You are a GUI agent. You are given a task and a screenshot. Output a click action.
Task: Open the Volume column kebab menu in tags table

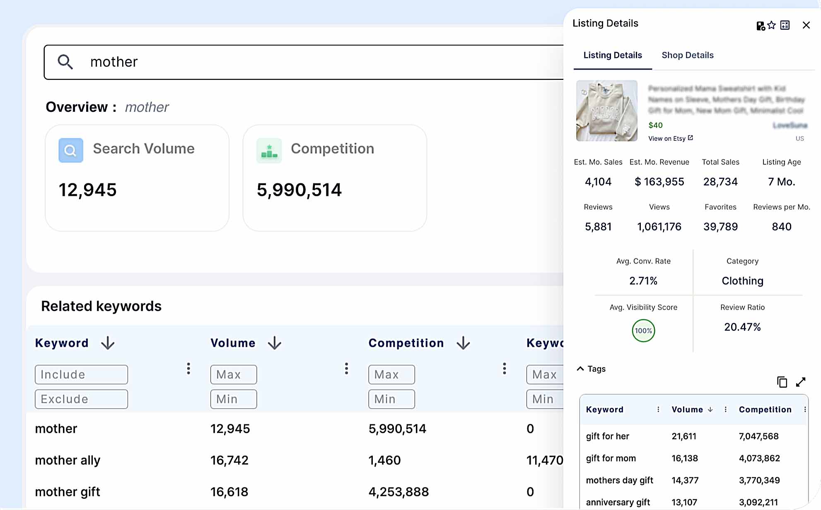tap(725, 409)
